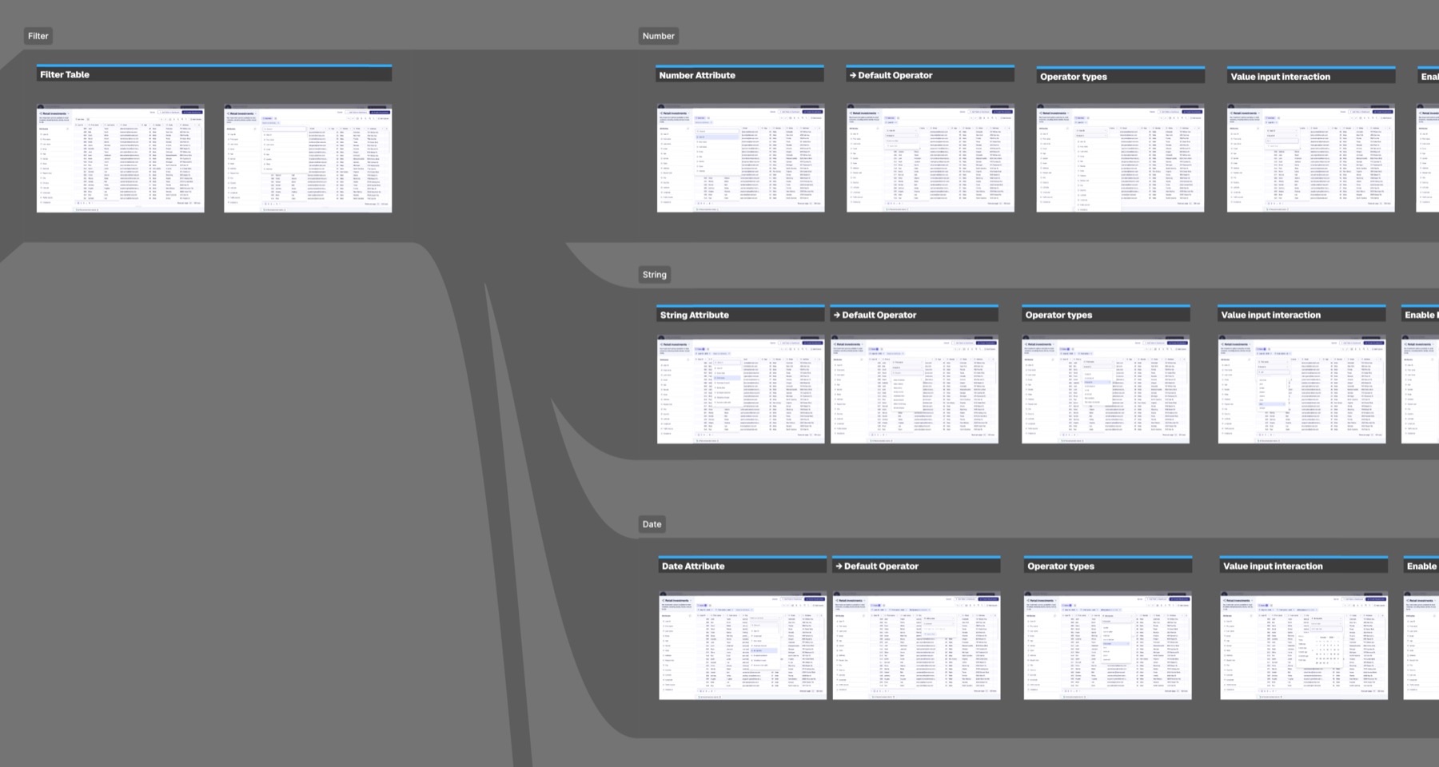Click Value input interaction header in String row
1439x767 pixels.
(1301, 315)
